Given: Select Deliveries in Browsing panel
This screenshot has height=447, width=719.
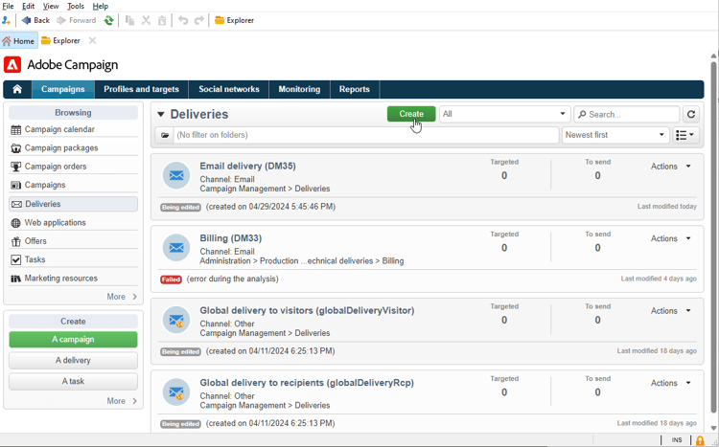Looking at the screenshot, I should pyautogui.click(x=74, y=204).
